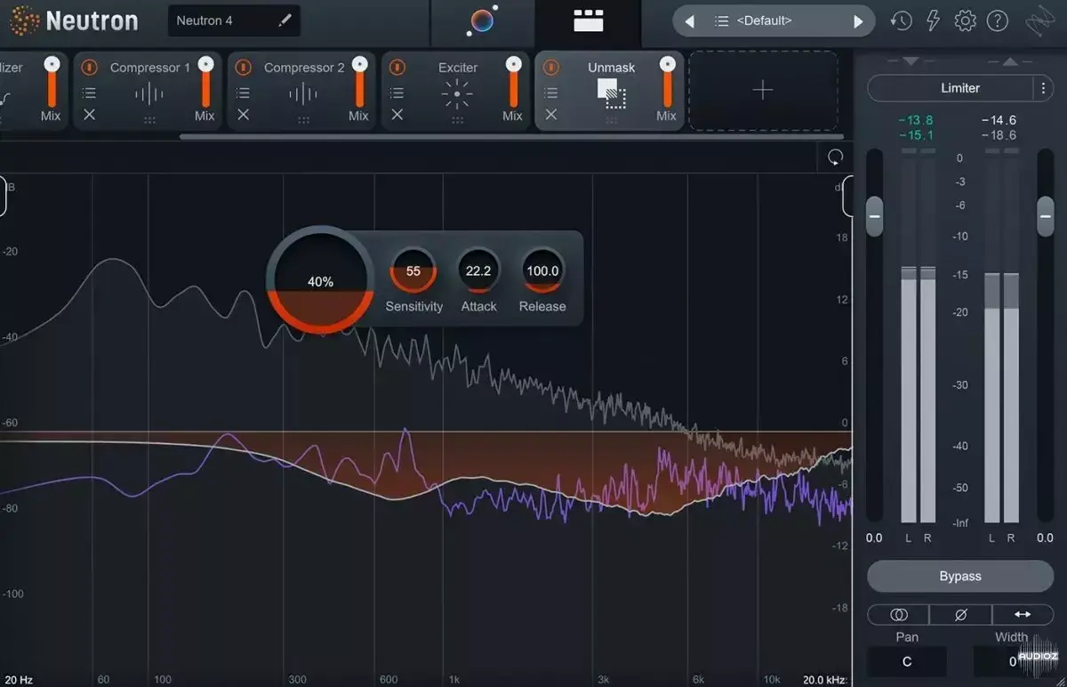Click the Sensitivity knob at 55
Screen dimensions: 1067x687
coord(413,271)
